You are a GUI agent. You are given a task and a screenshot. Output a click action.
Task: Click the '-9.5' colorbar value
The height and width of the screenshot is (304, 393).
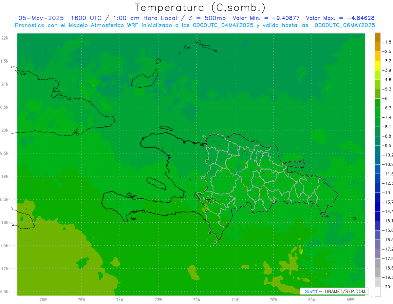point(387,145)
